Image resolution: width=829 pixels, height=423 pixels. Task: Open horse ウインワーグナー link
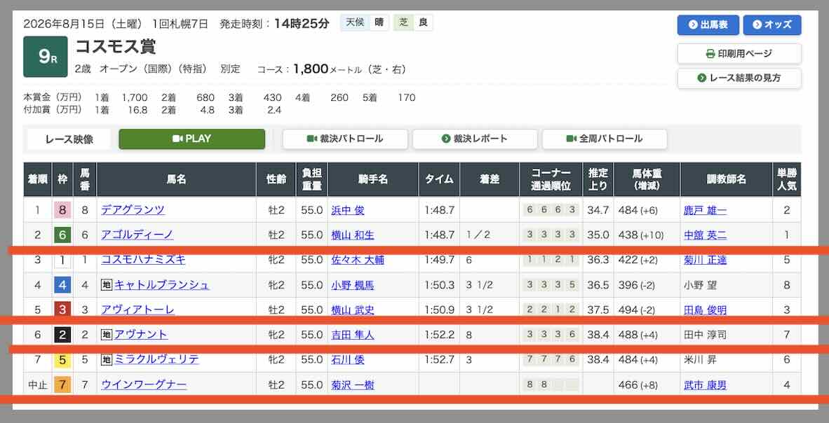click(144, 384)
